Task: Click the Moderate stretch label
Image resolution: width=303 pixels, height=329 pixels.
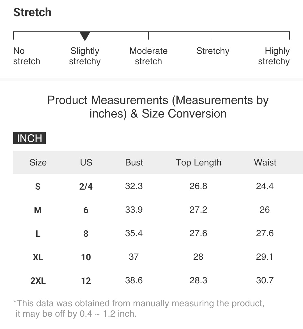Action: pyautogui.click(x=148, y=56)
